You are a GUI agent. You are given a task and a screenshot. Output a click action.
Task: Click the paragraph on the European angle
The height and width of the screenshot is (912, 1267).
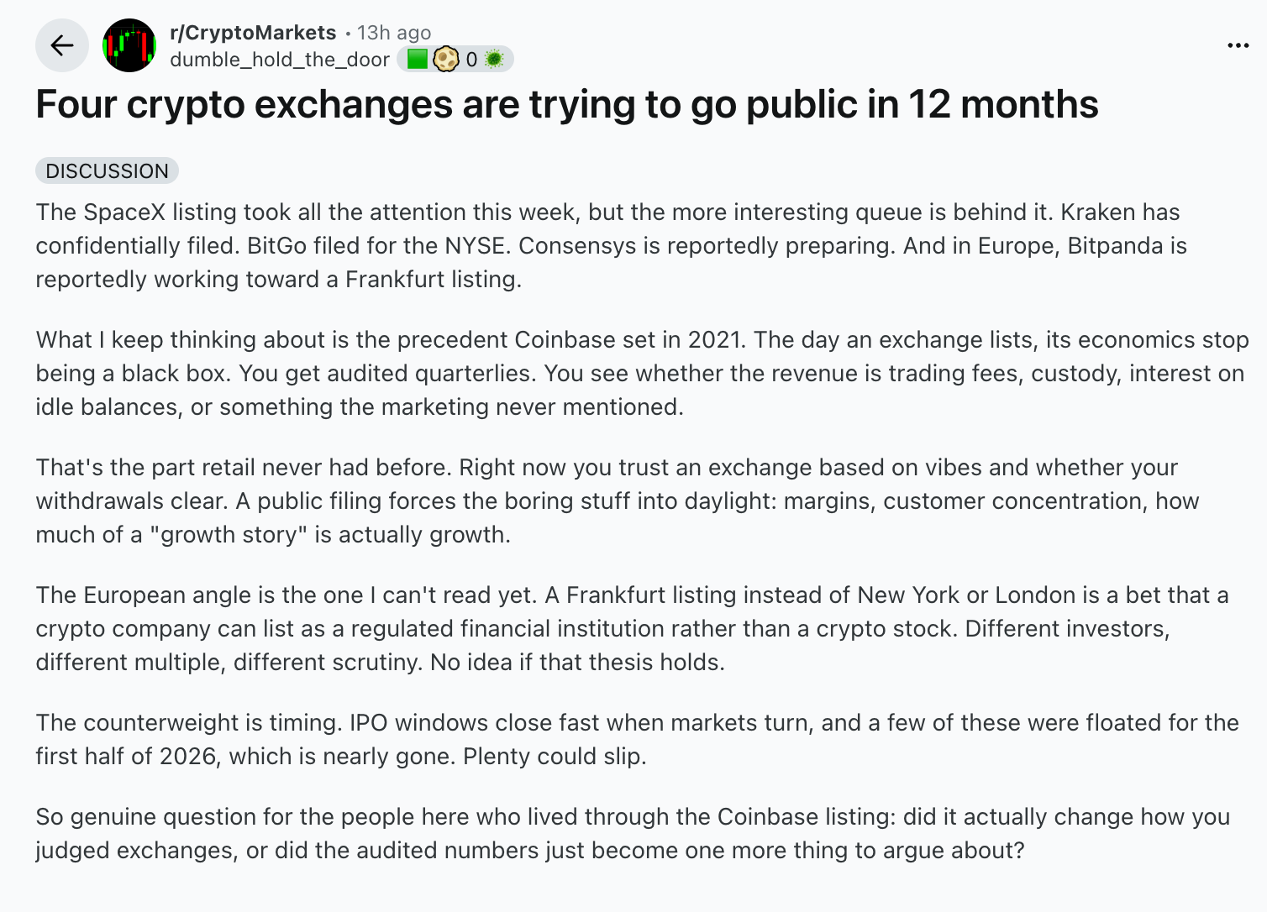pyautogui.click(x=632, y=628)
